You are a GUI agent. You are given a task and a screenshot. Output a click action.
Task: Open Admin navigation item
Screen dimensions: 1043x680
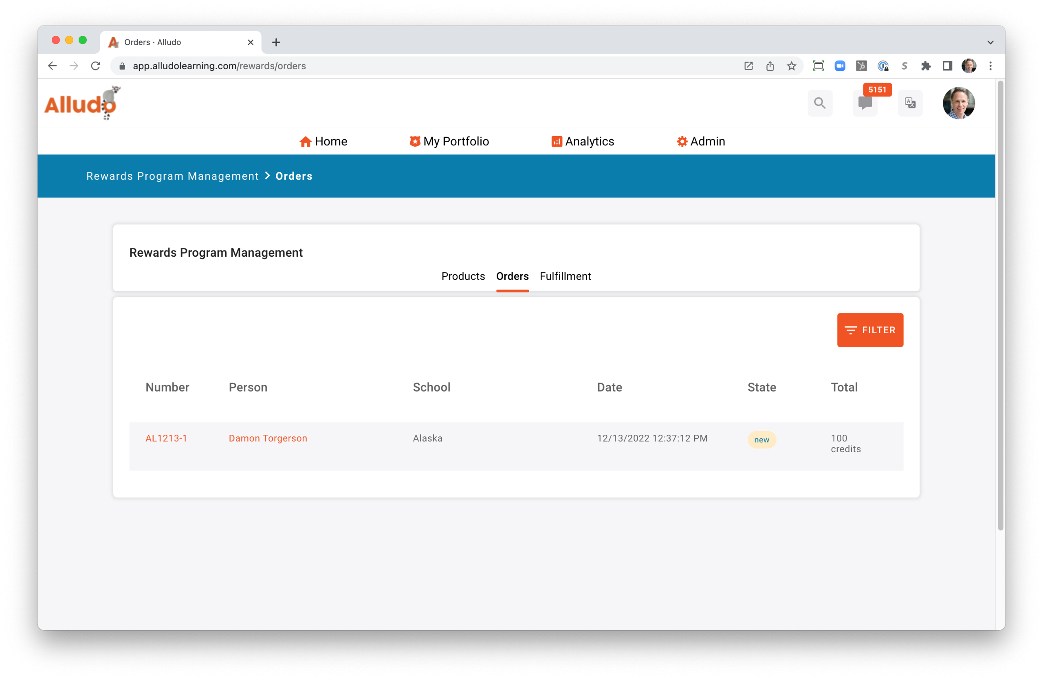[701, 141]
